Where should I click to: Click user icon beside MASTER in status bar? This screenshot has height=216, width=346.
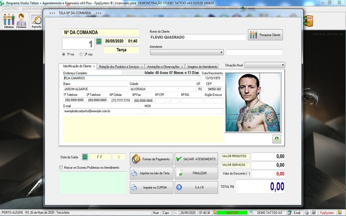click(215, 213)
